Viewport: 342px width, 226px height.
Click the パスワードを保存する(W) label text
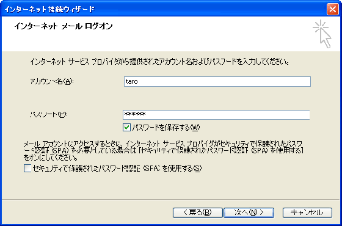[x=166, y=128]
